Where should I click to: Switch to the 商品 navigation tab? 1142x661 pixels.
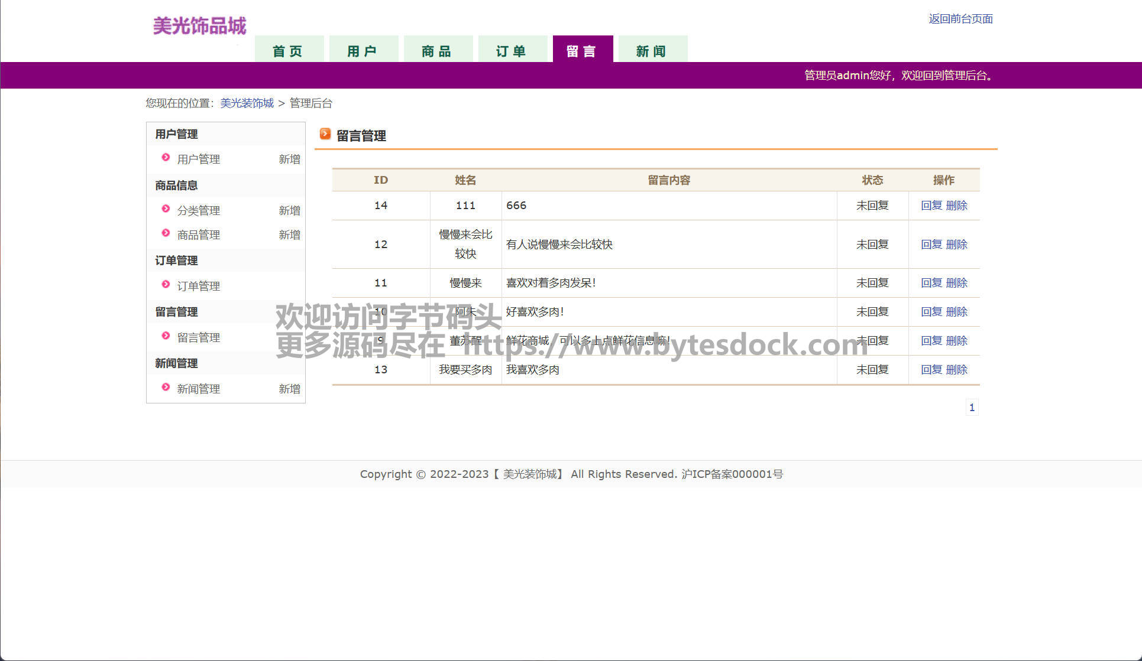(438, 51)
